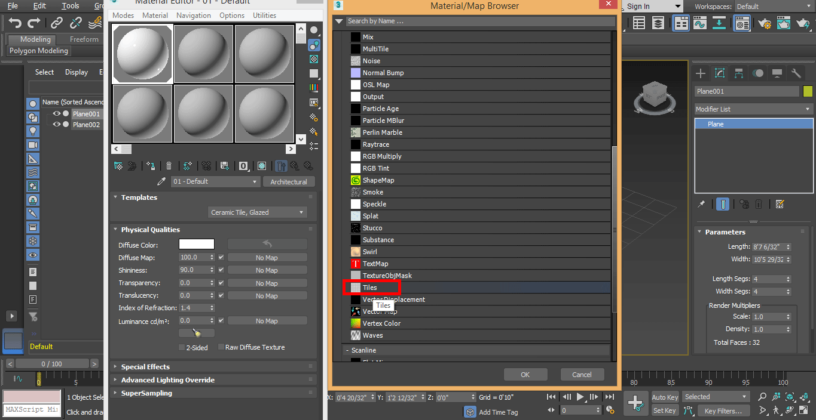This screenshot has width=816, height=420.
Task: Click Cancel in Material/Map Browser
Action: pos(582,375)
